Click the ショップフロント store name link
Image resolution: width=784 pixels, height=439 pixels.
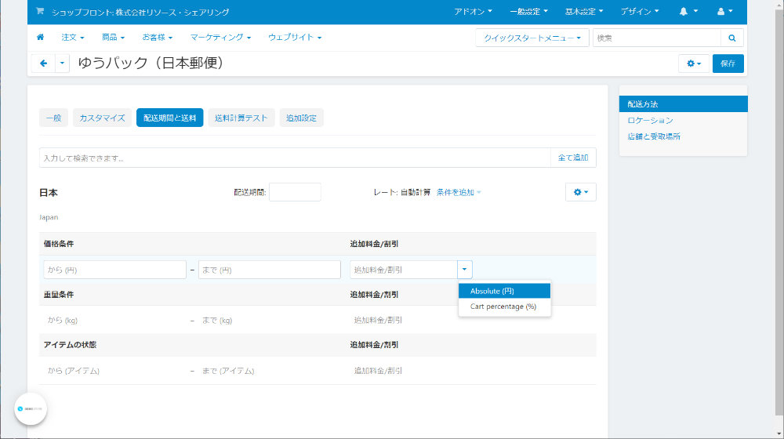140,12
